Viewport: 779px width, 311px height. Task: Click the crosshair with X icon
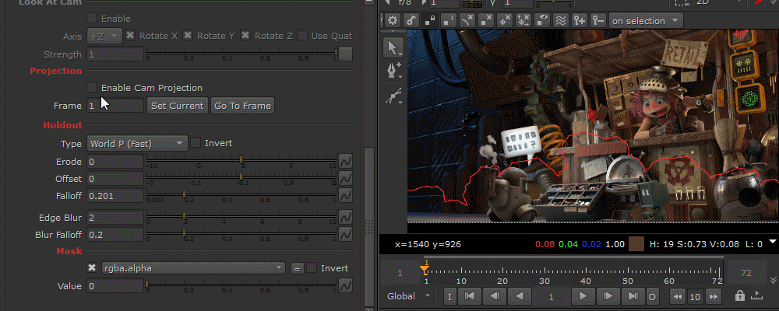point(505,20)
